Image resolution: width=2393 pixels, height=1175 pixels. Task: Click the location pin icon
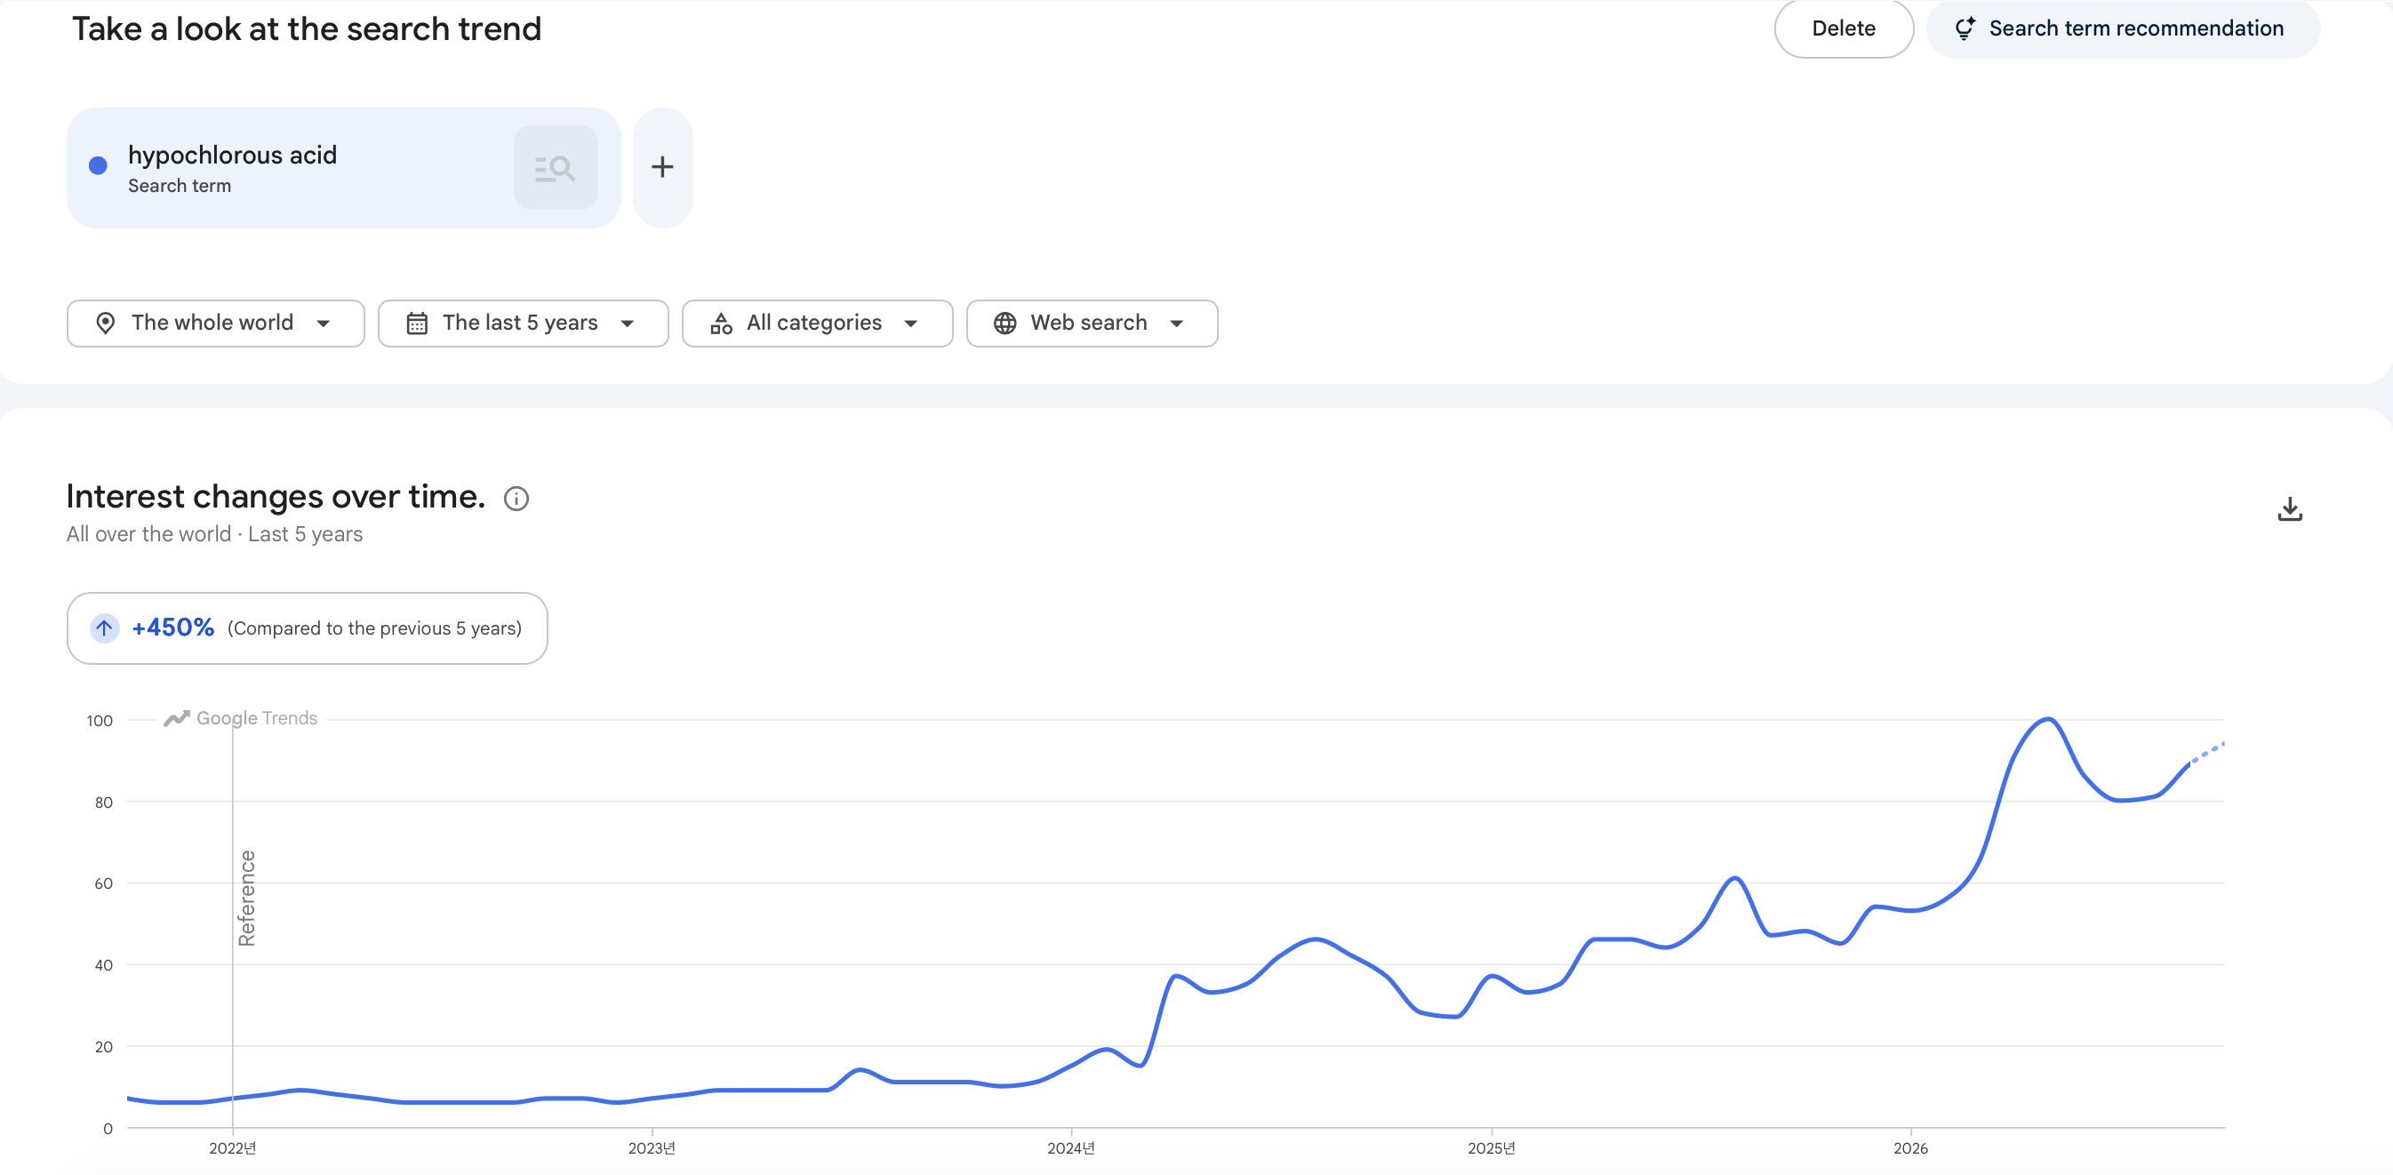(106, 324)
